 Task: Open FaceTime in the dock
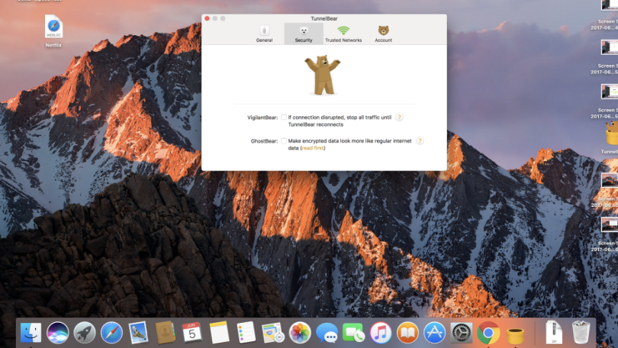[x=353, y=333]
